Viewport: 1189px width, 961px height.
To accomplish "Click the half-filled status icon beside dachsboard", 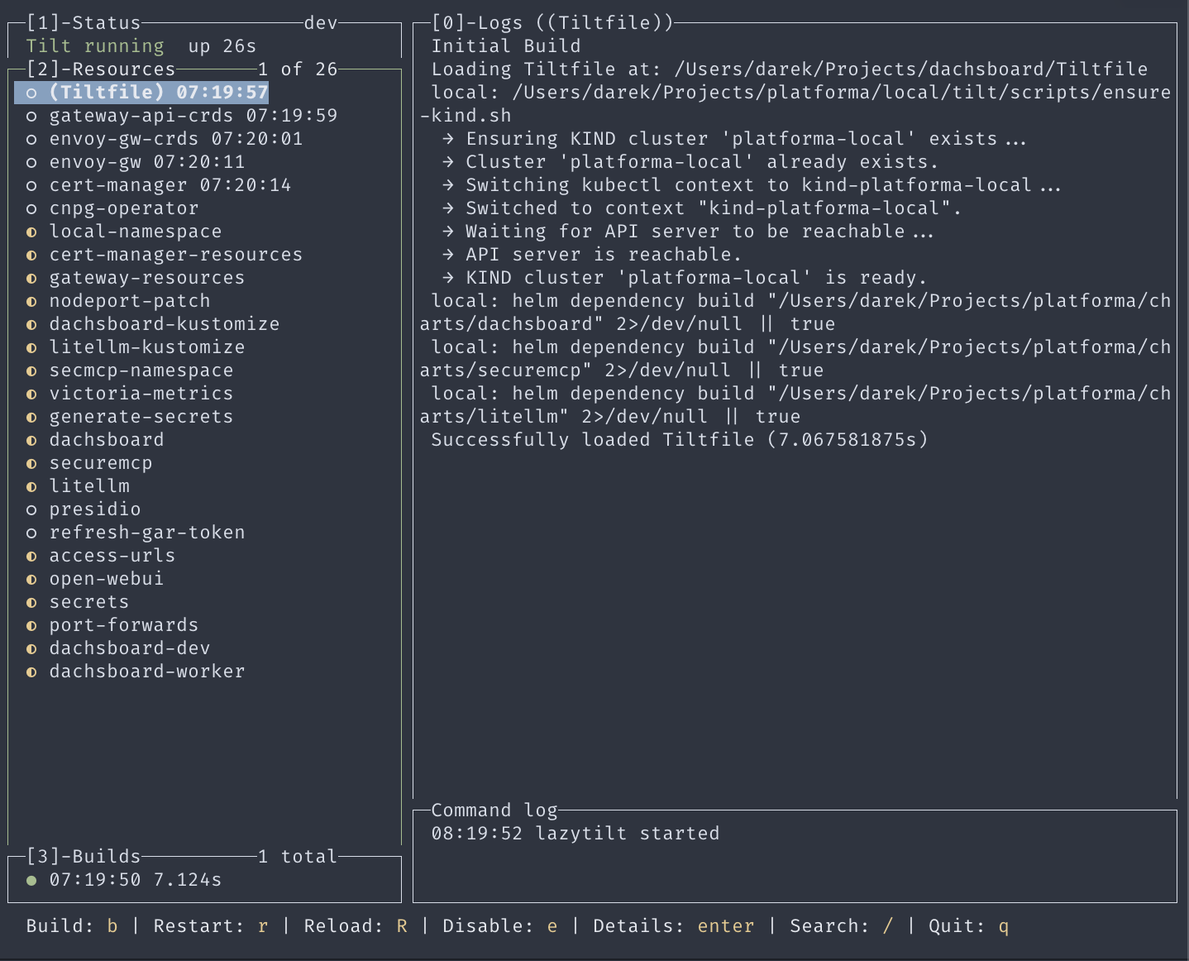I will pyautogui.click(x=31, y=440).
